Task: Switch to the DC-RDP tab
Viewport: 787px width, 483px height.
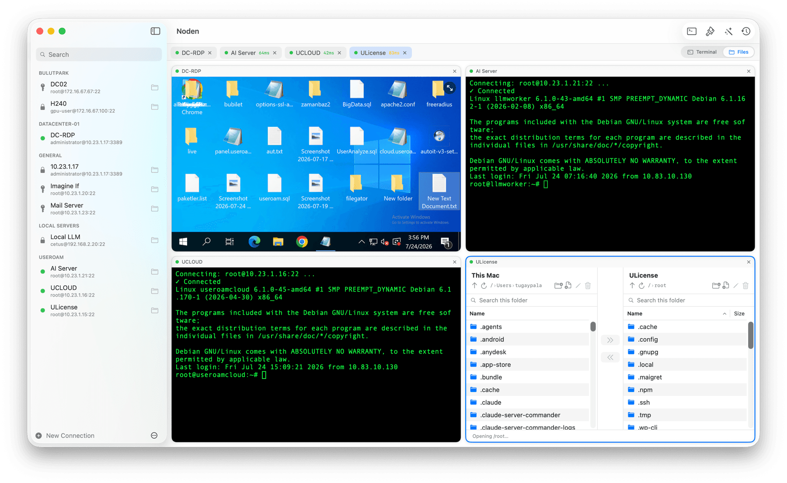Action: pos(193,52)
